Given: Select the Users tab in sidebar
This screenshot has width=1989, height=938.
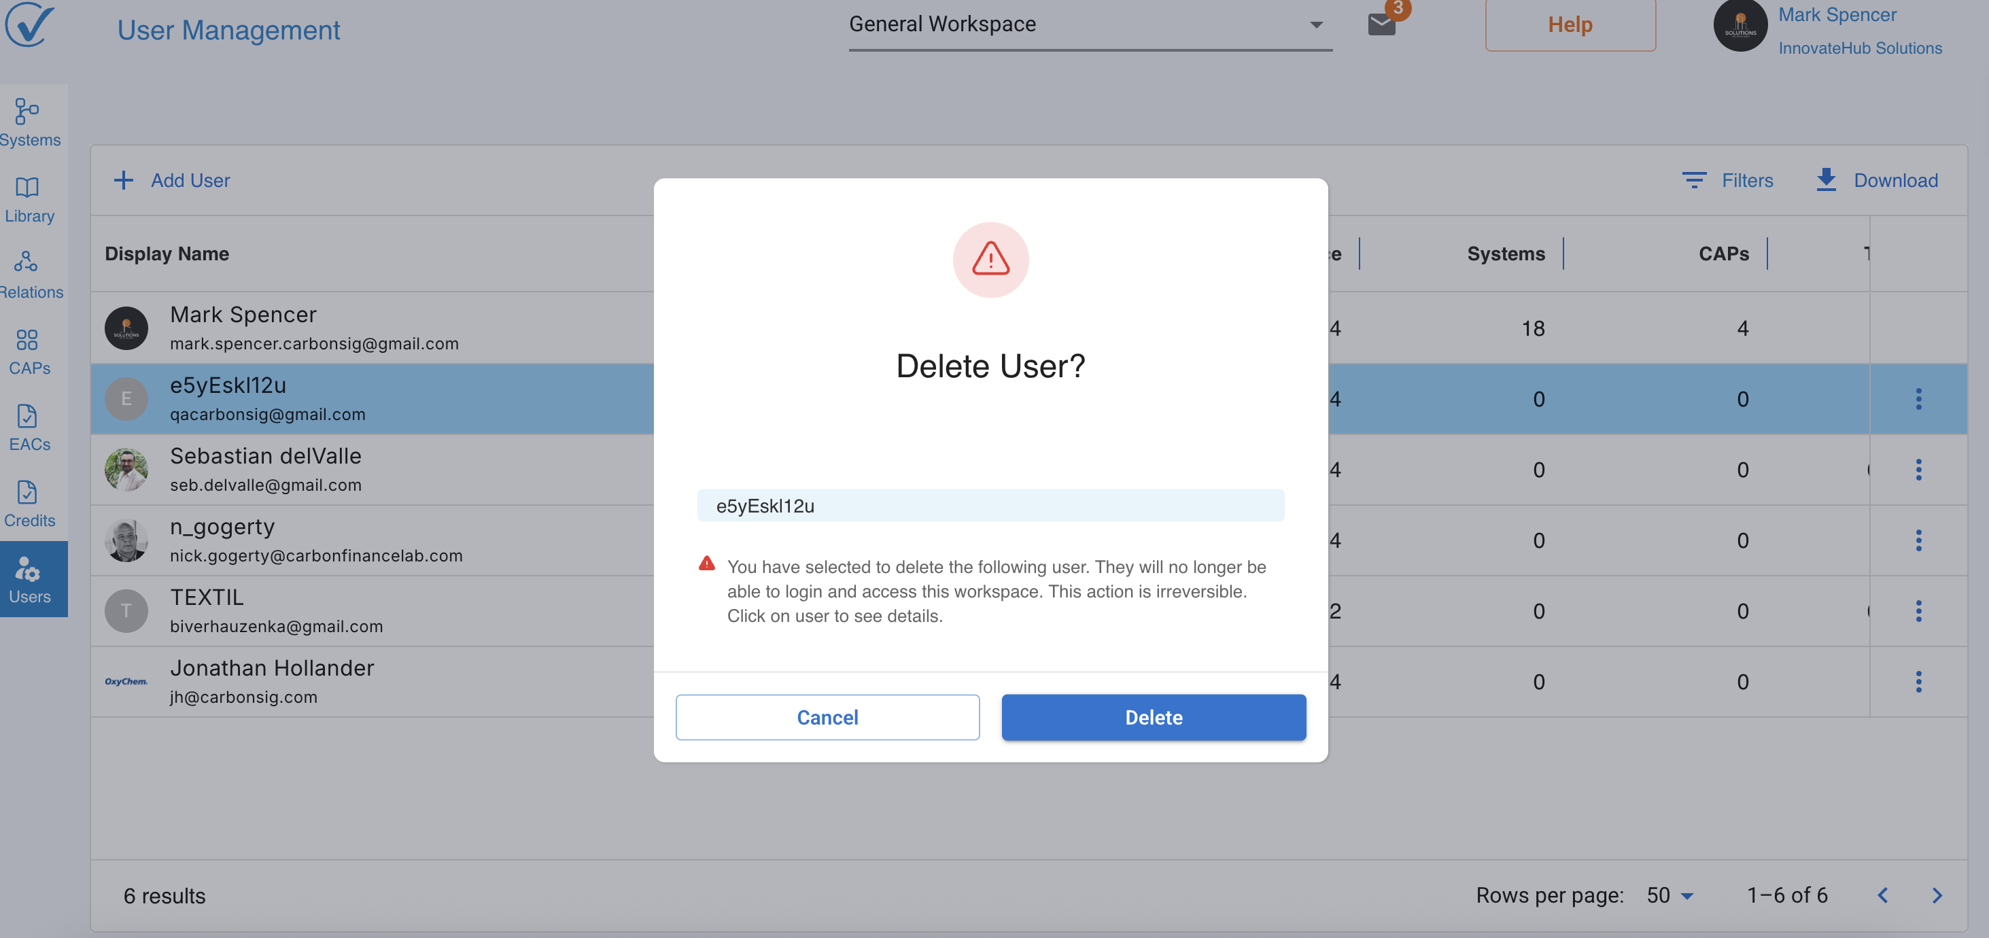Looking at the screenshot, I should [29, 580].
